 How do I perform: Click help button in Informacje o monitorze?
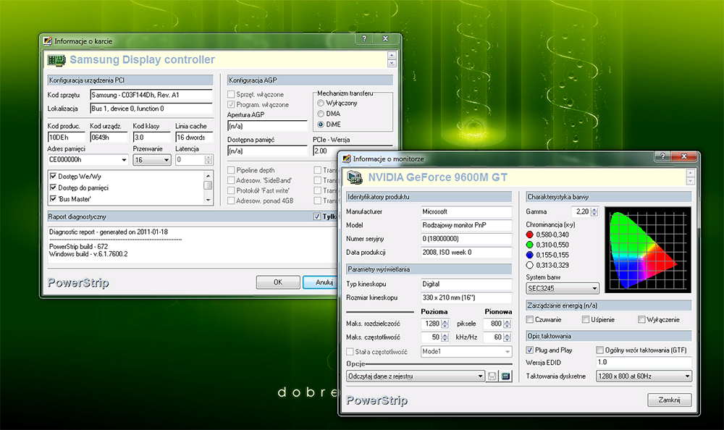pos(662,157)
